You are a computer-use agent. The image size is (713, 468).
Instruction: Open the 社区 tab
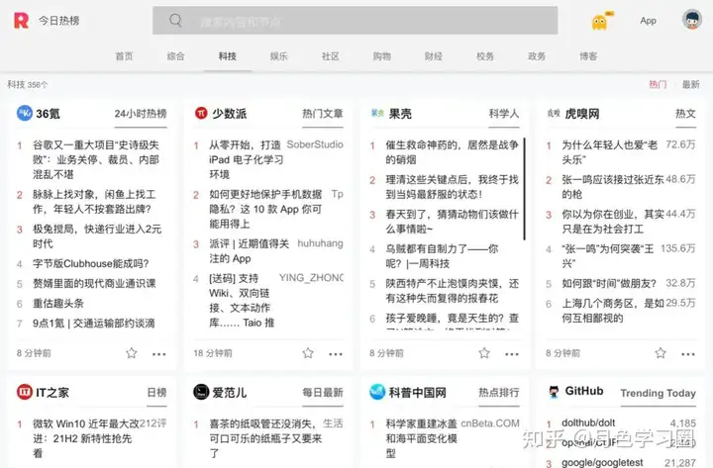pyautogui.click(x=331, y=56)
